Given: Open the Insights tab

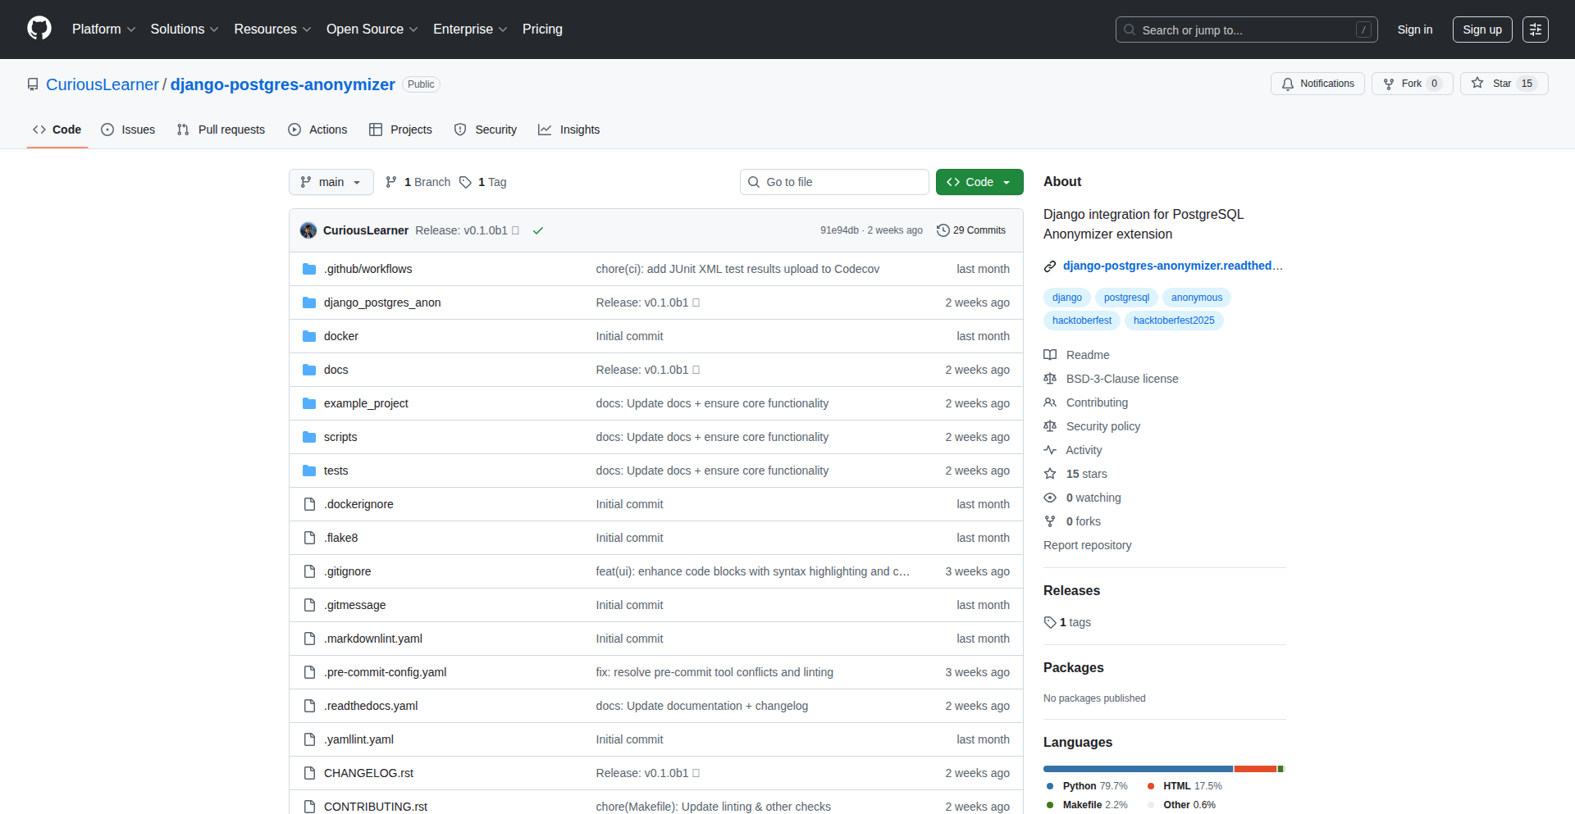Looking at the screenshot, I should coord(569,130).
